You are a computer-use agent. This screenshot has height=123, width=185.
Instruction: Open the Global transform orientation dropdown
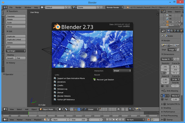(x=93, y=109)
